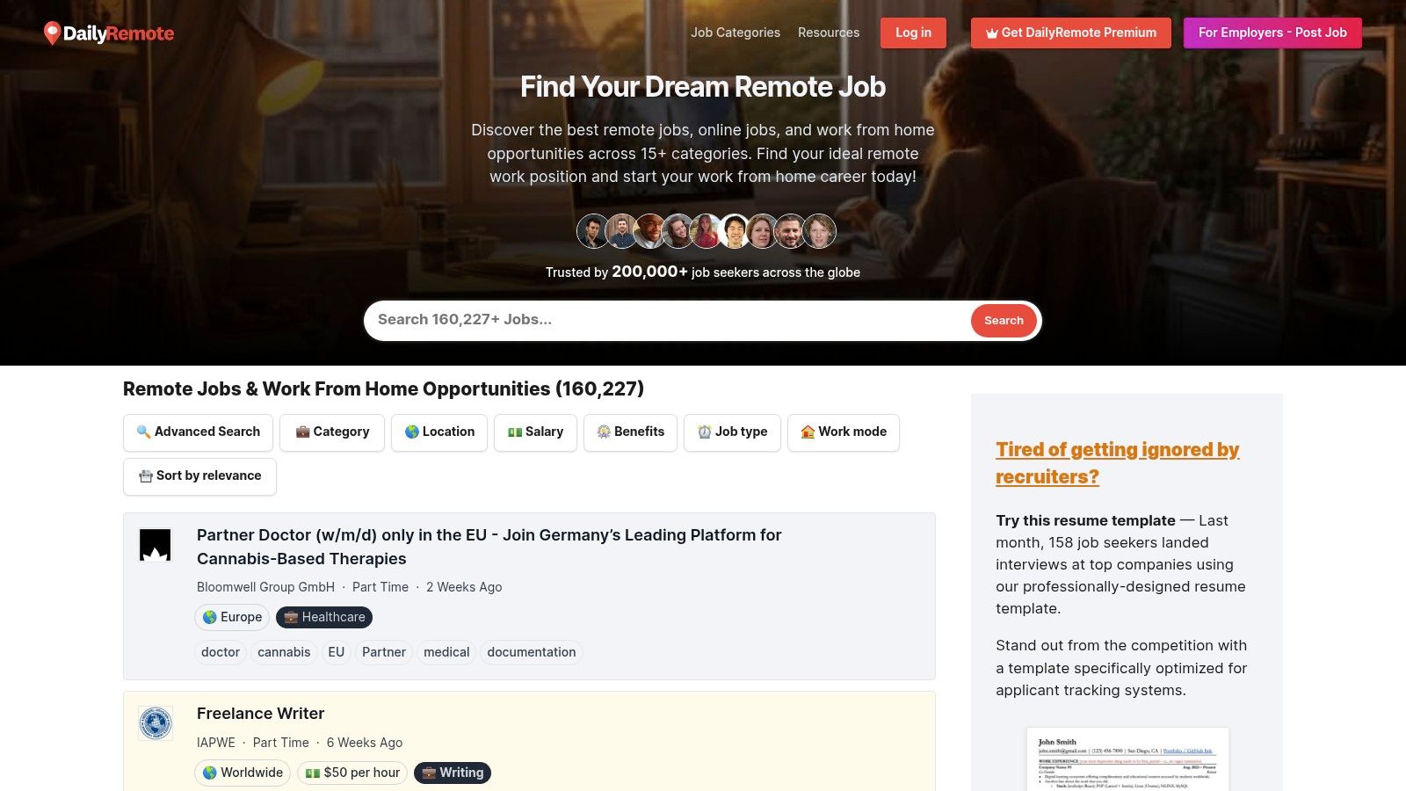Click the crown icon on Premium button
Screen dimensions: 1406x791
click(991, 33)
